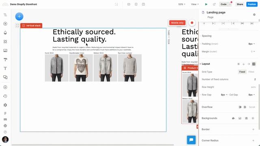Choose vertical down-arrow layout direction
The height and width of the screenshot is (146, 260).
[244, 64]
